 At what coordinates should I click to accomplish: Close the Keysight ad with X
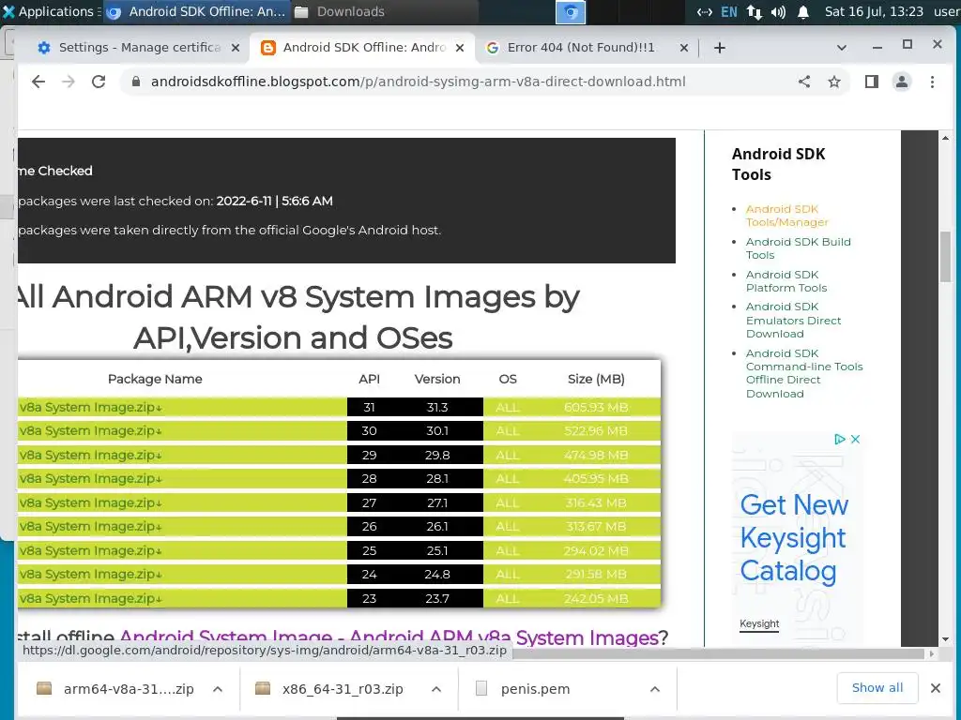click(x=856, y=439)
